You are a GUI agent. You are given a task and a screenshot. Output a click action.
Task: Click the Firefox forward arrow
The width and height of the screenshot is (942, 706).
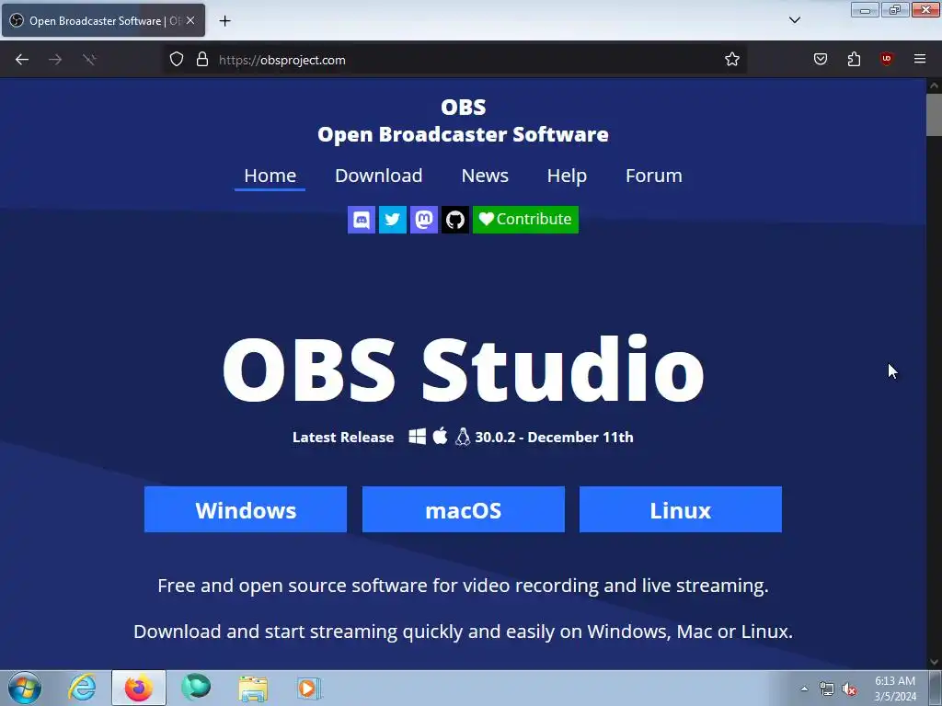point(55,60)
